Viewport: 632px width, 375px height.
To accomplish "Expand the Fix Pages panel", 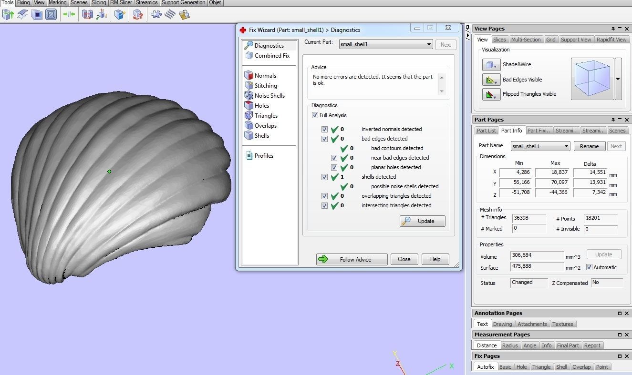I will click(620, 356).
